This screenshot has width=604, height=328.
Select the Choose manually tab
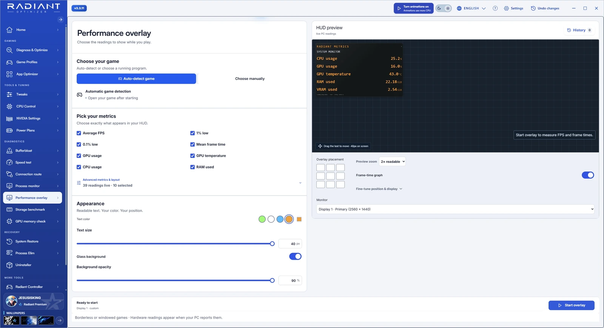250,79
